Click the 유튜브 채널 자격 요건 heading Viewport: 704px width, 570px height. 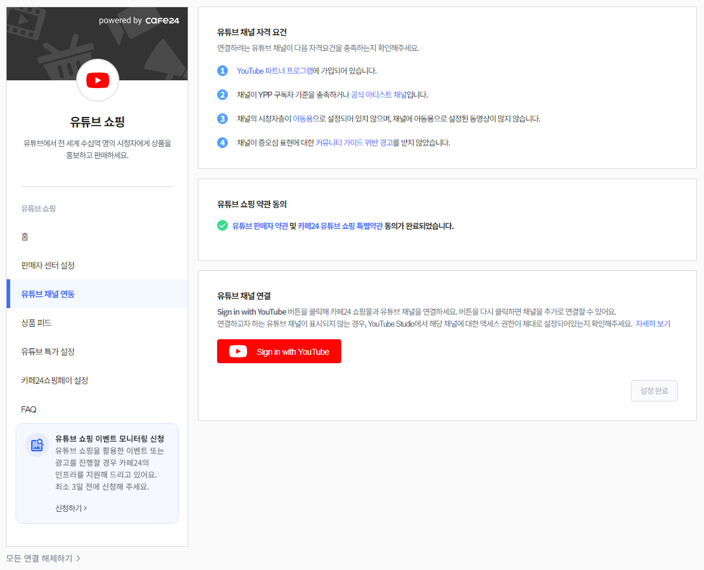(x=252, y=32)
